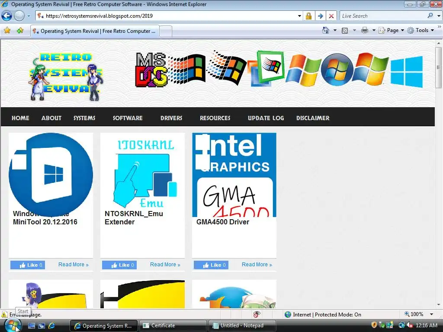443x332 pixels.
Task: Expand the toolbar overflow chevron
Action: (440, 26)
